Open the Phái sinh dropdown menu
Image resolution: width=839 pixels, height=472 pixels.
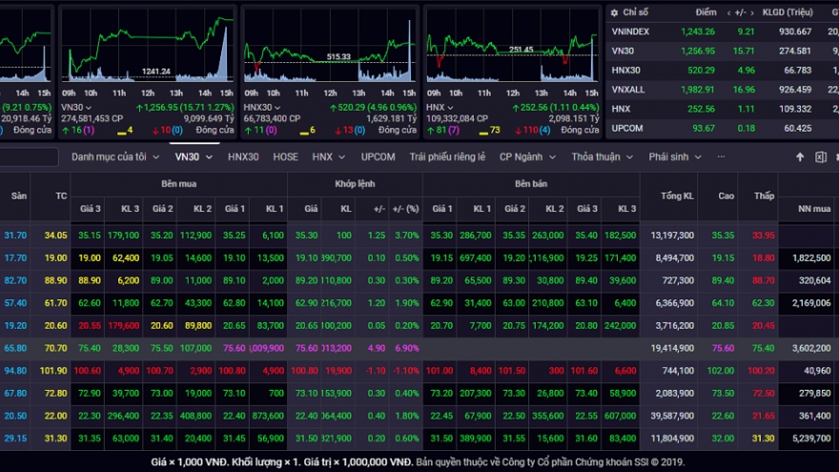(x=673, y=157)
